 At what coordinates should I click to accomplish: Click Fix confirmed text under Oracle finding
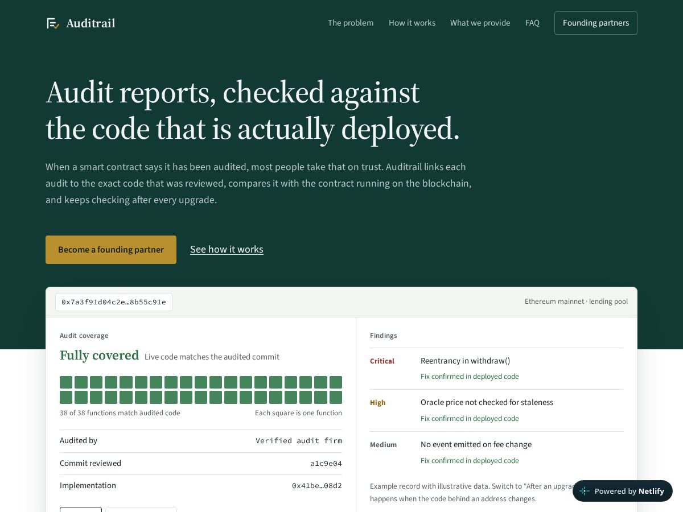pos(470,419)
